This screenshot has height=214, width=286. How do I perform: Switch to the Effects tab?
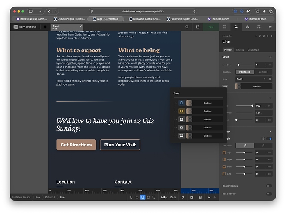coord(240,50)
